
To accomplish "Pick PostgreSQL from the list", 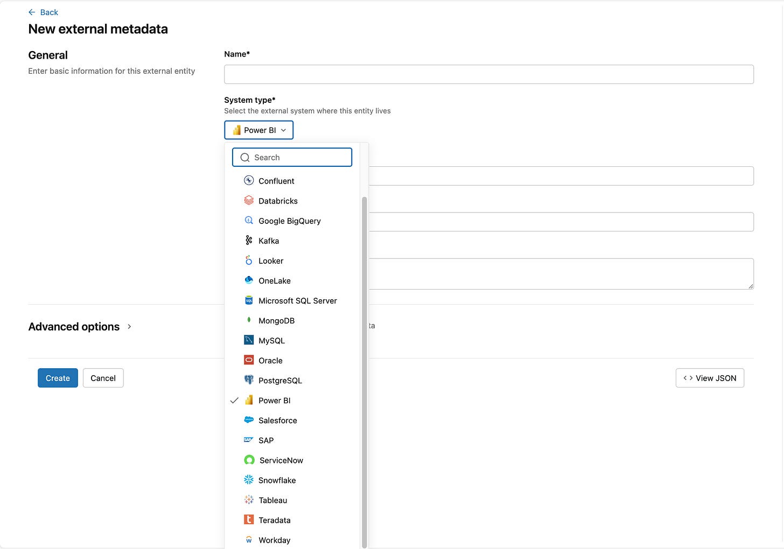I will 292,380.
